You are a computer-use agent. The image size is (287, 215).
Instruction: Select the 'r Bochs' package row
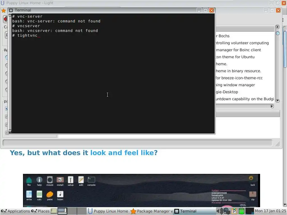tap(245, 36)
